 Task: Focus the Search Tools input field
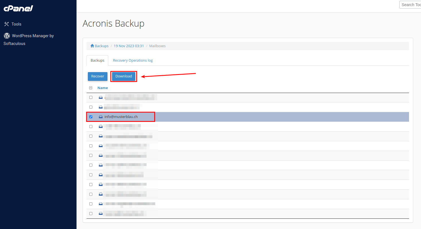tap(410, 5)
